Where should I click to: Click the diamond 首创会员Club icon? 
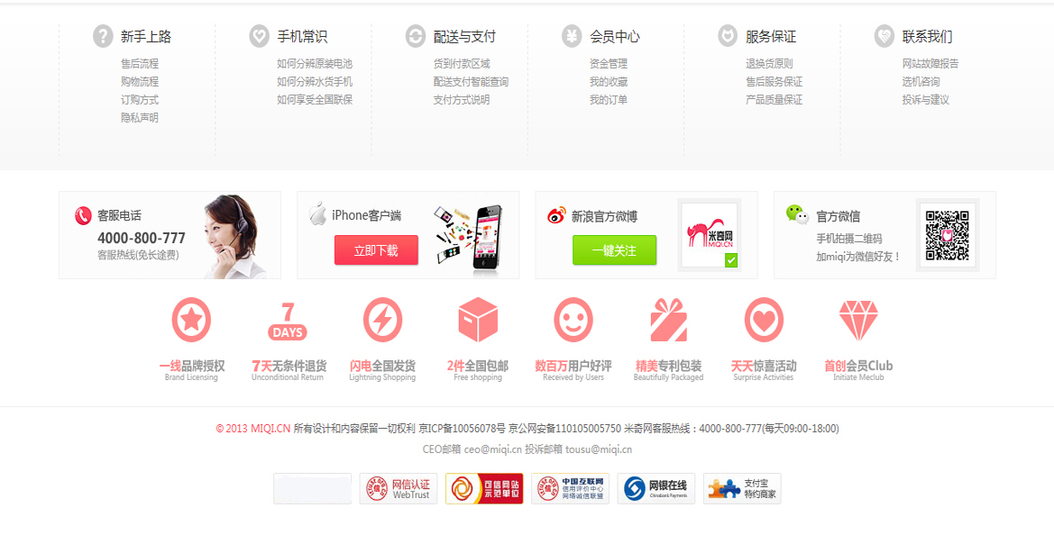point(858,321)
